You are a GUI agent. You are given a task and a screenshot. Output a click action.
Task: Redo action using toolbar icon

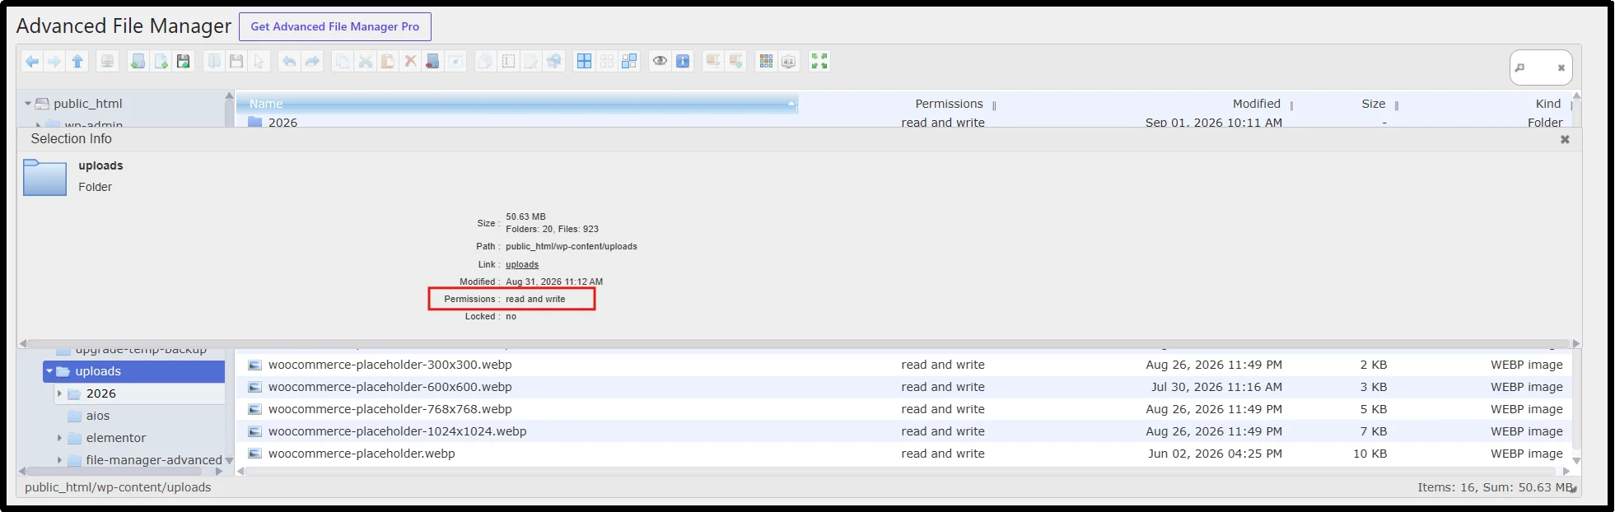(312, 61)
